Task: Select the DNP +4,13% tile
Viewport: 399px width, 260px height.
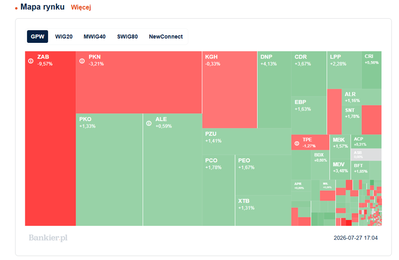Action: (274, 90)
